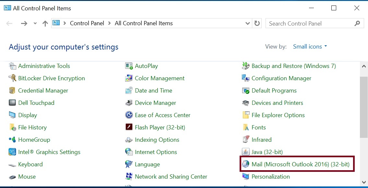
Task: Go up one folder level arrow
Action: [x=45, y=23]
